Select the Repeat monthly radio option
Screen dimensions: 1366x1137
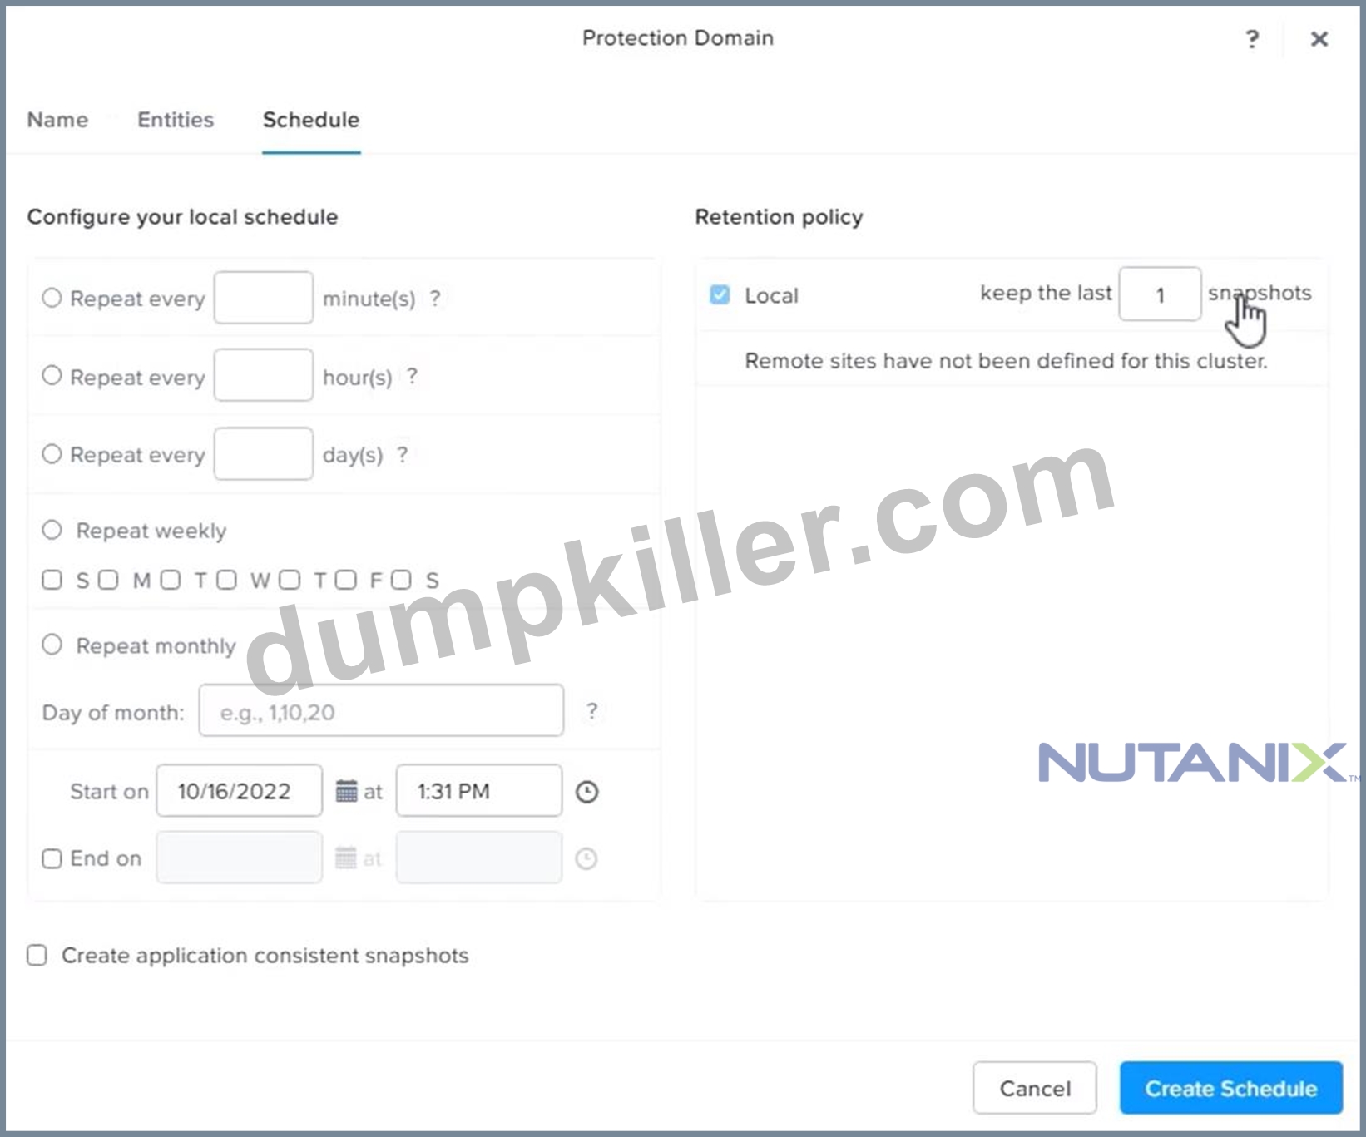[52, 645]
